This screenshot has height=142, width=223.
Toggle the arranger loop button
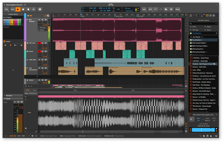tap(118, 9)
